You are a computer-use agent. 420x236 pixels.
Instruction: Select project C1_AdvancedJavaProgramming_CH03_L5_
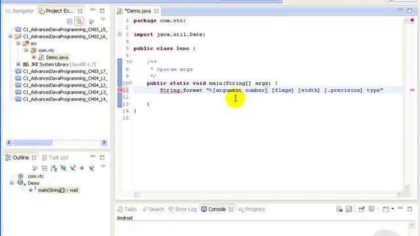[x=65, y=29]
